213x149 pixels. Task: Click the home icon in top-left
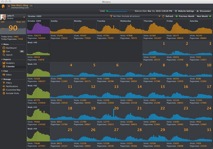3,6
